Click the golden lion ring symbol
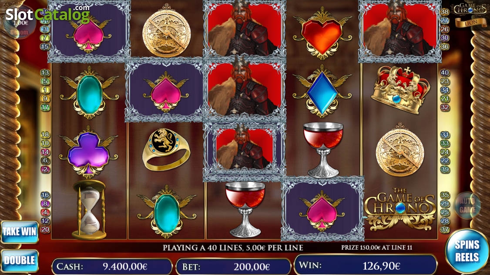The image size is (490, 275). 166,150
